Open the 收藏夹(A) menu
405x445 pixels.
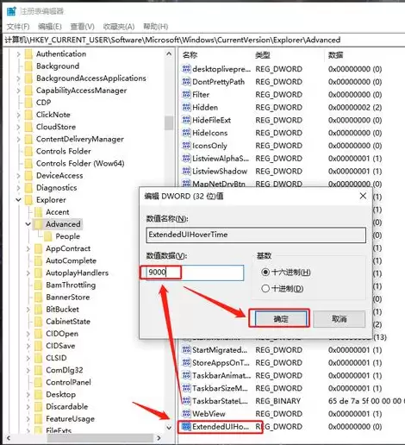[x=119, y=27]
